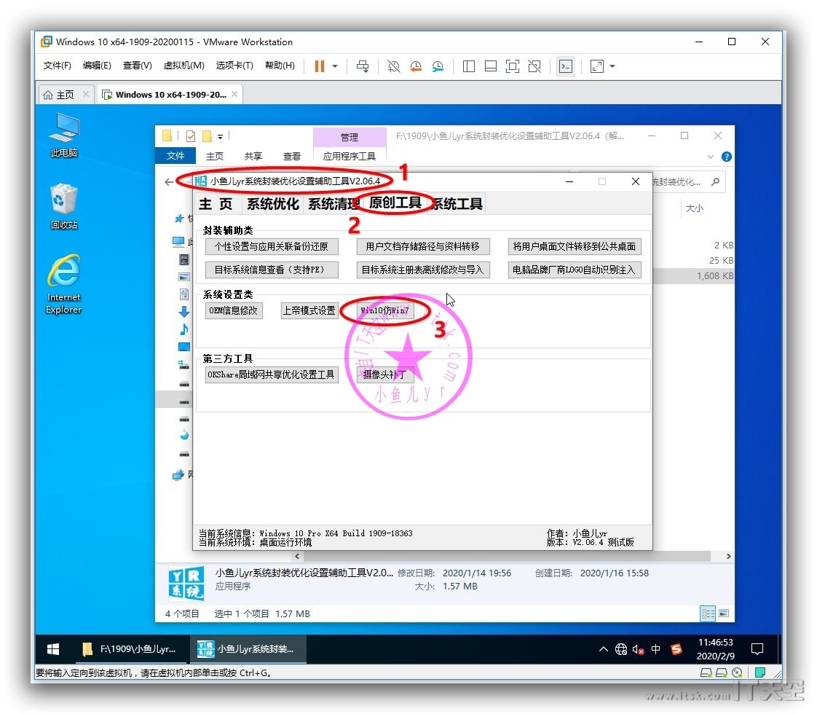Click 电脑品牌厂商LOGO自动识别注入 button
The height and width of the screenshot is (714, 817).
(x=575, y=270)
